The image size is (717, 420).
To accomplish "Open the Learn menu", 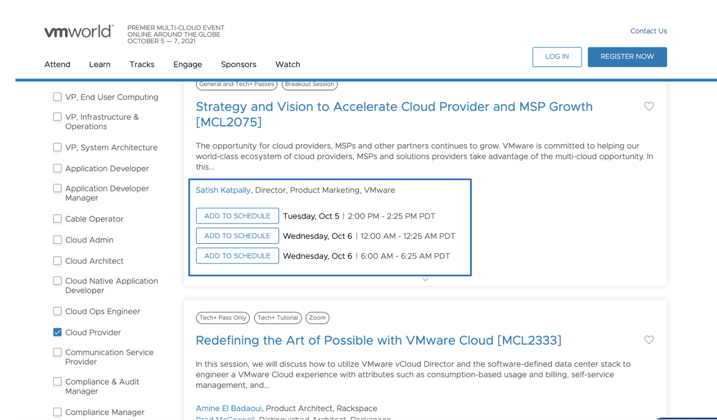I will click(100, 65).
